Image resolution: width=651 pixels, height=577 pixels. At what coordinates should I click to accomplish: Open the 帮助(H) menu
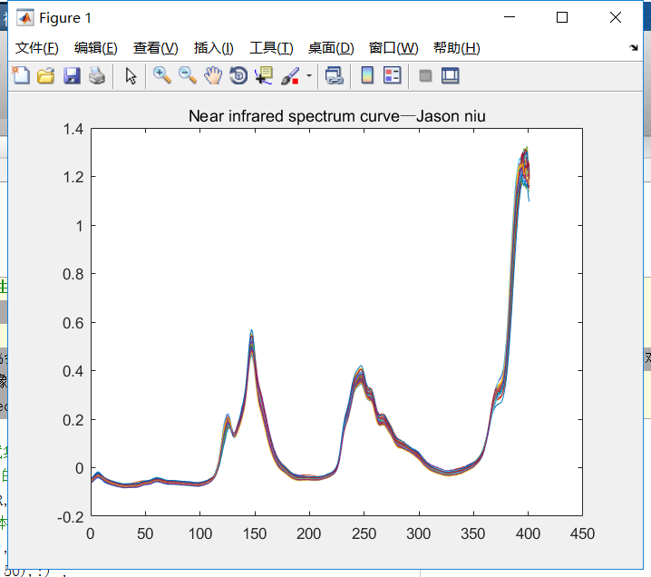pos(457,48)
